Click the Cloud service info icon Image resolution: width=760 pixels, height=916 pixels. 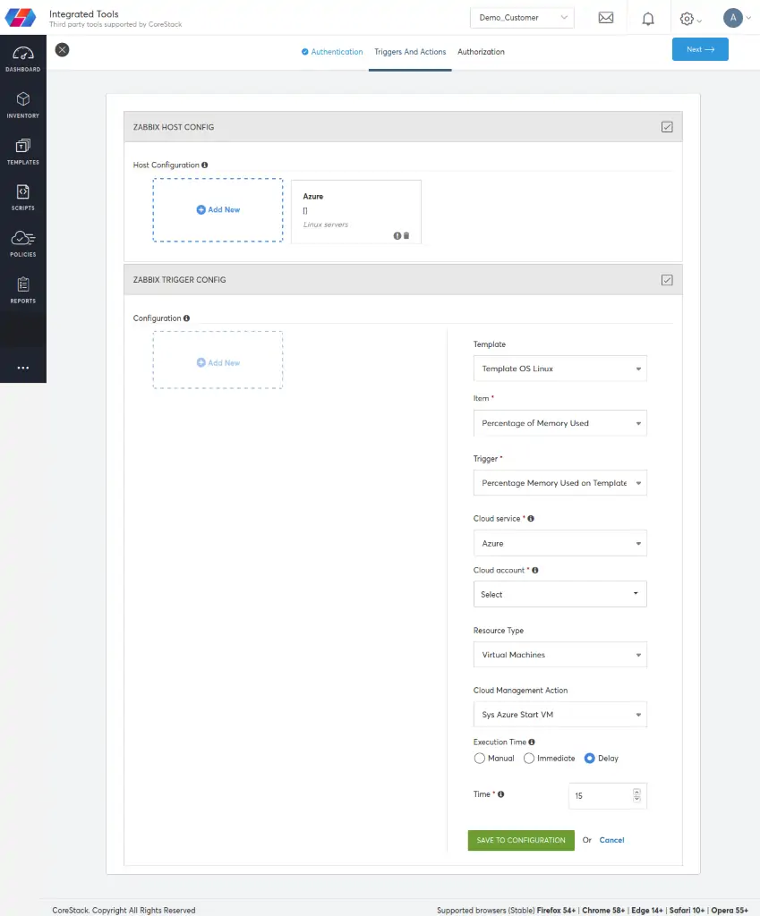531,518
